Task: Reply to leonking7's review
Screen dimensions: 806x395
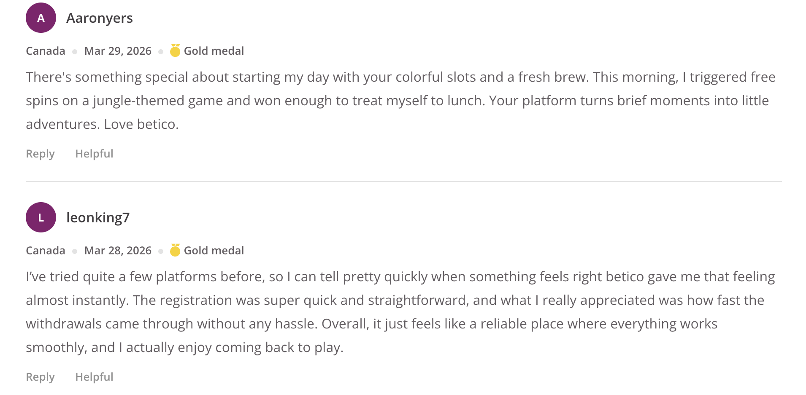Action: (41, 377)
